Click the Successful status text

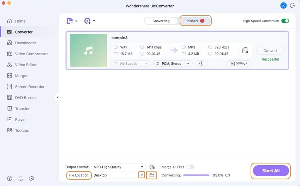pos(270,60)
